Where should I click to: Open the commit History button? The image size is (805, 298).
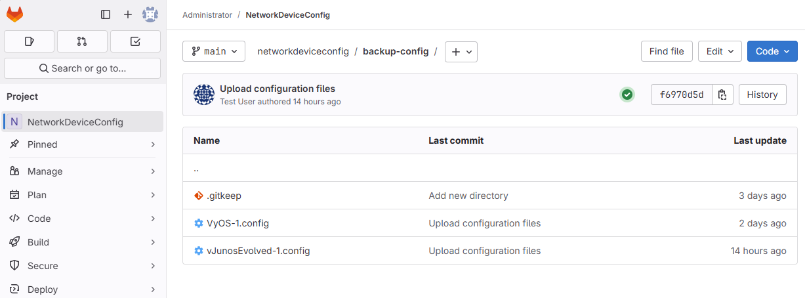click(x=762, y=95)
